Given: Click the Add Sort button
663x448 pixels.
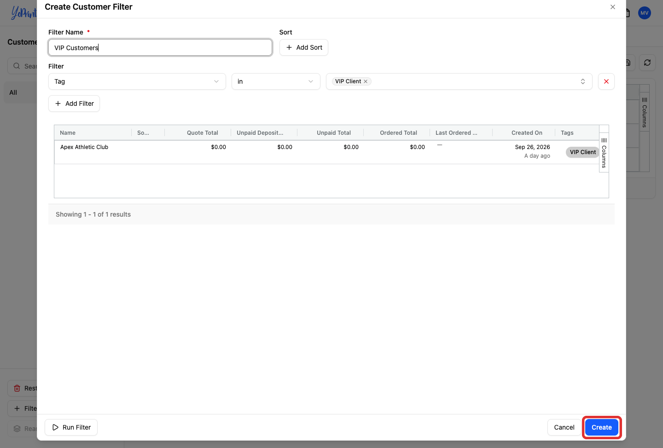Looking at the screenshot, I should (x=304, y=47).
